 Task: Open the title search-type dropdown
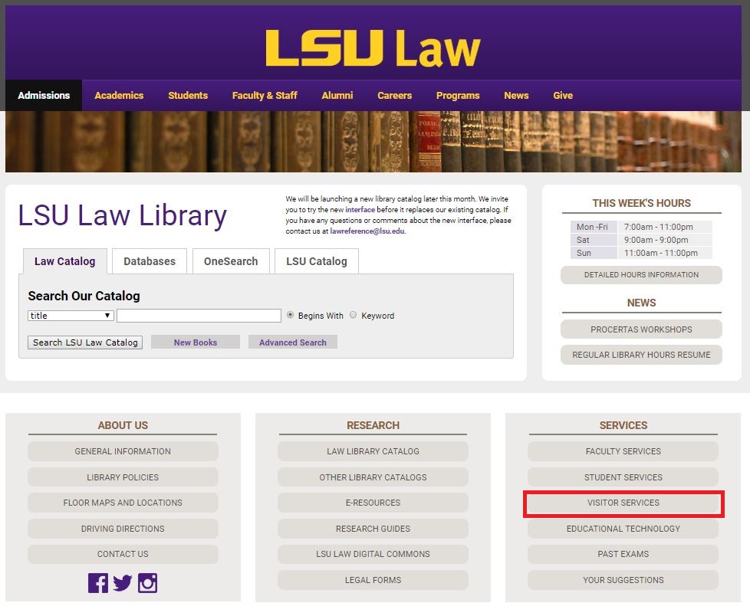point(71,316)
